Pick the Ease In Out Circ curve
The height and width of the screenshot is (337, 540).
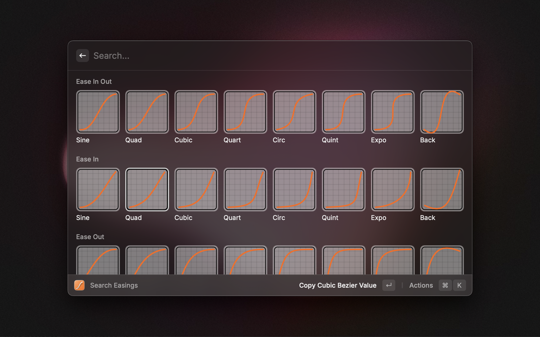[294, 112]
